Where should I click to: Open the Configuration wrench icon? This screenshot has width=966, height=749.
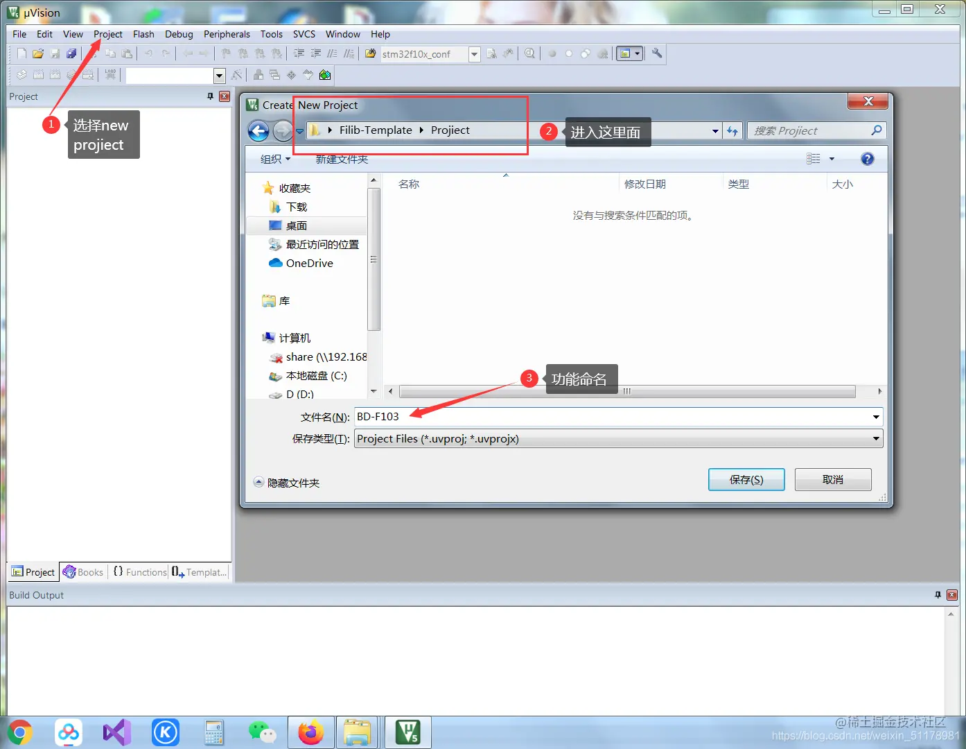tap(657, 53)
